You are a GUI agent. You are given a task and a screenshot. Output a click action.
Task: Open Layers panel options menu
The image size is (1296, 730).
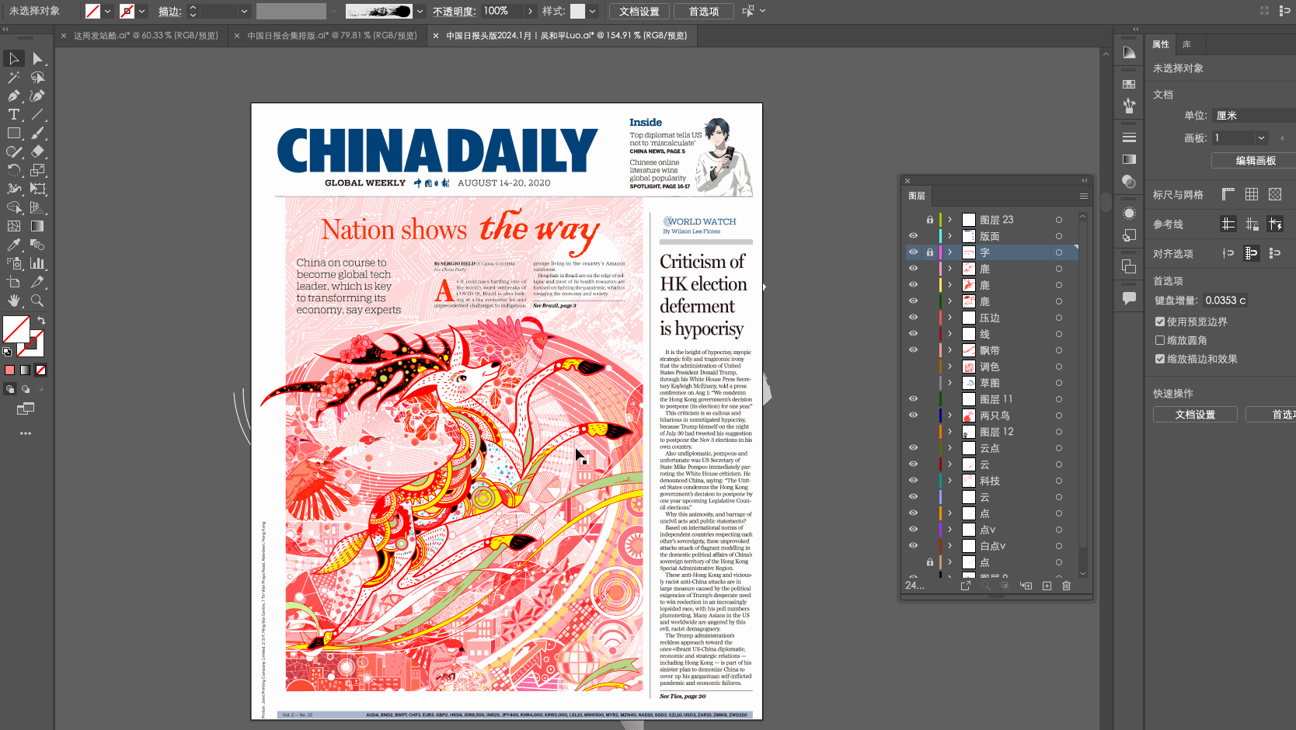tap(1083, 196)
